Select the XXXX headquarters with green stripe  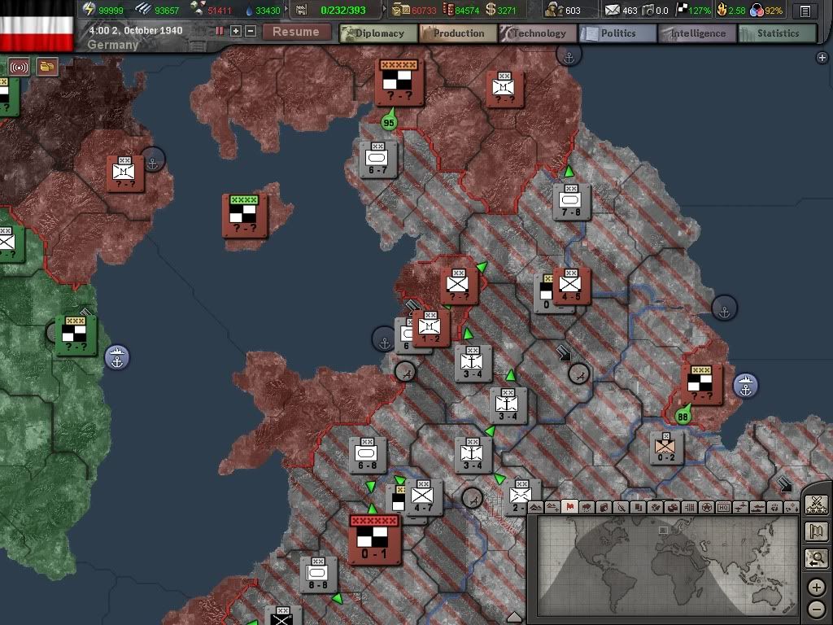coord(244,215)
